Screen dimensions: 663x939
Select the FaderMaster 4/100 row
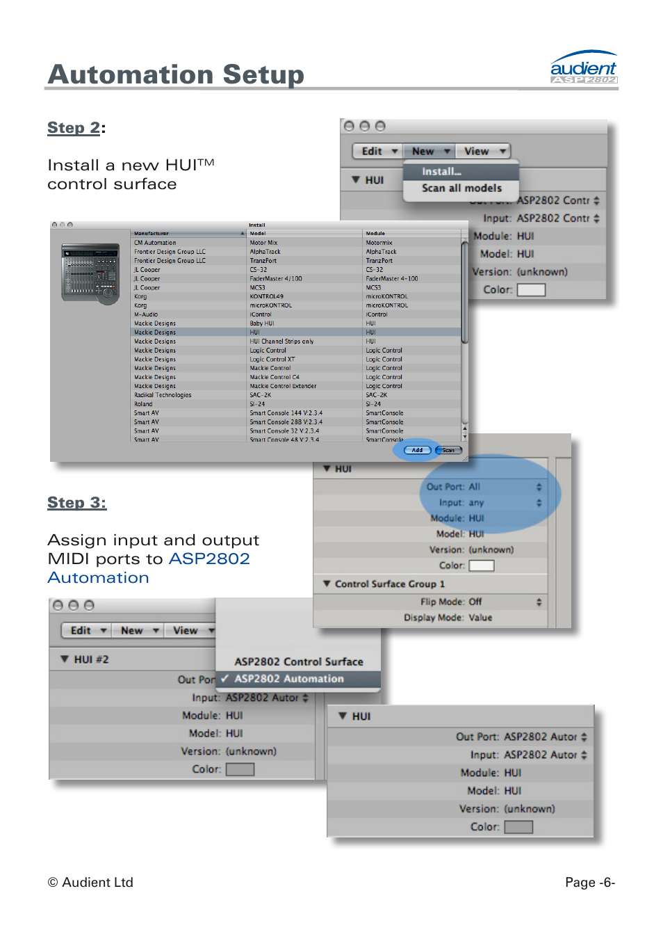tap(295, 279)
